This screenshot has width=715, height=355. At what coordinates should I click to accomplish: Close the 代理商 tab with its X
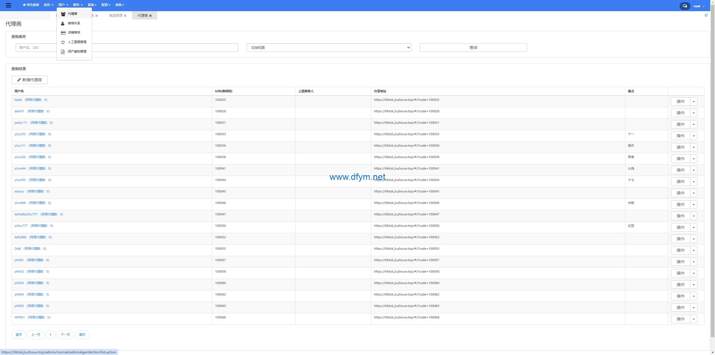tap(150, 16)
